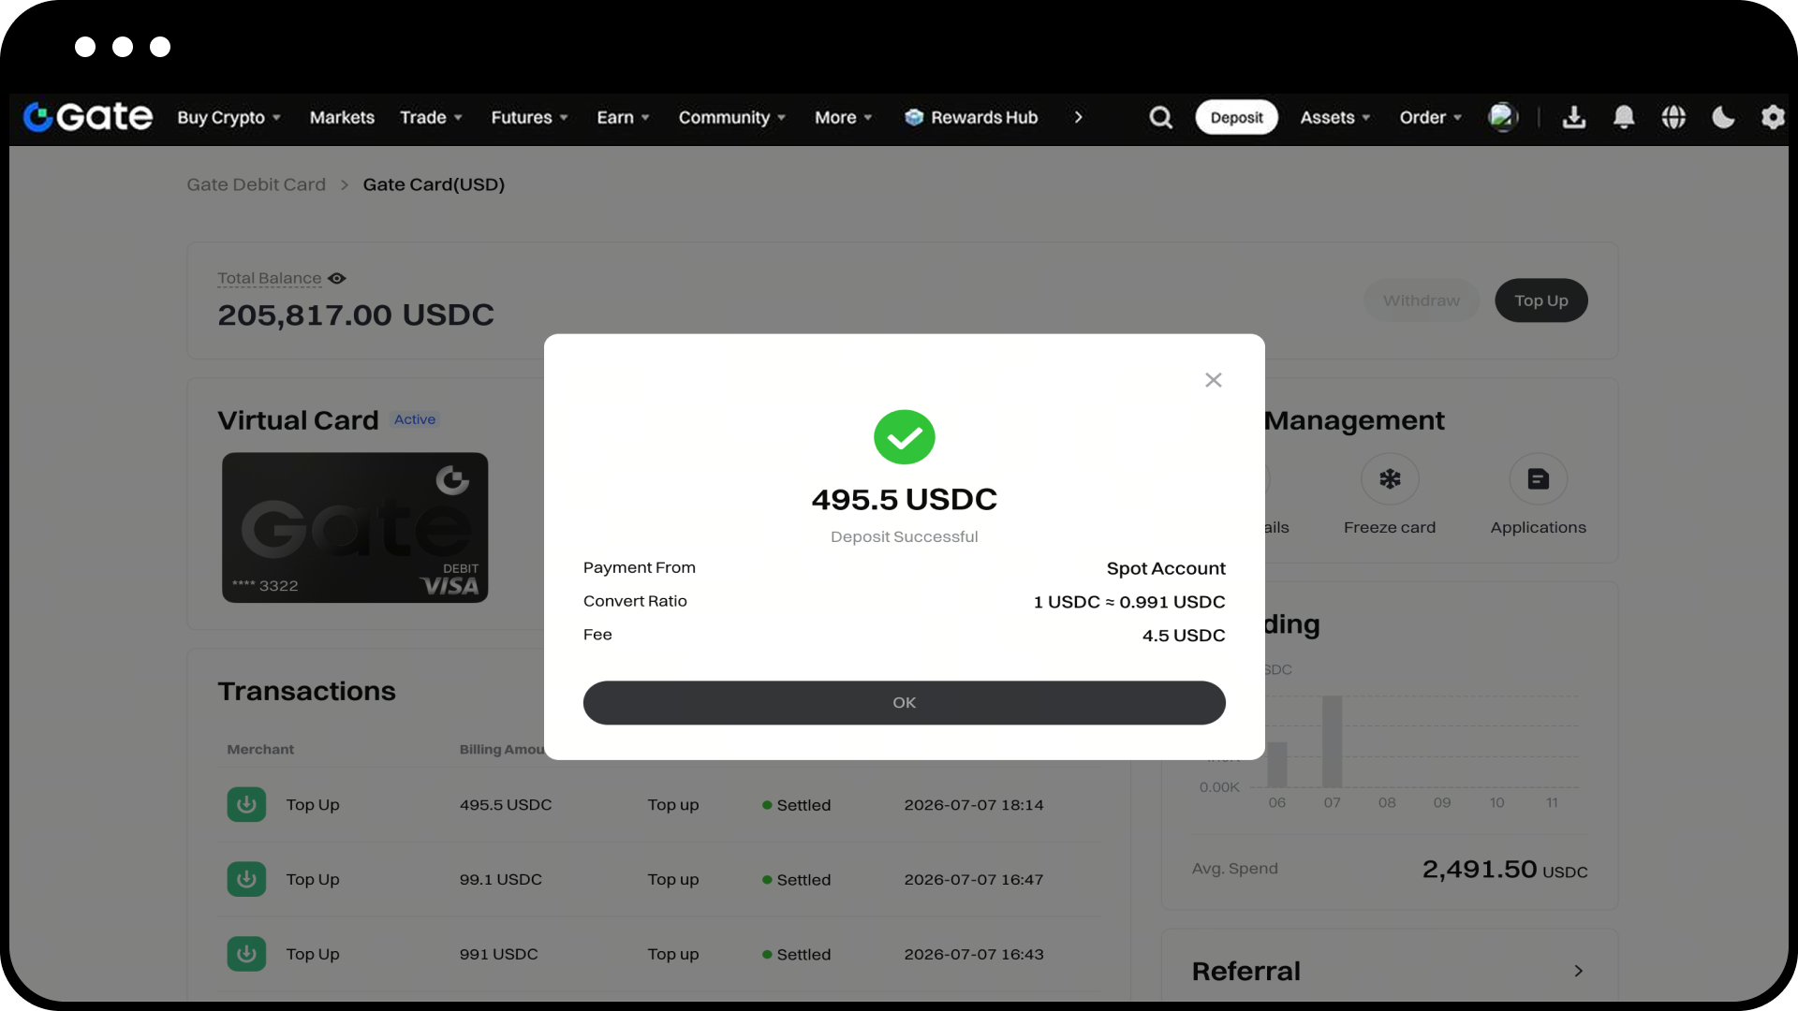Open the search magnifier icon
This screenshot has width=1798, height=1011.
click(1160, 117)
